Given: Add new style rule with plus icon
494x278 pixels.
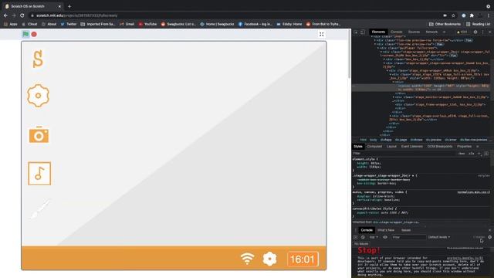Looking at the screenshot, I should pyautogui.click(x=479, y=154).
